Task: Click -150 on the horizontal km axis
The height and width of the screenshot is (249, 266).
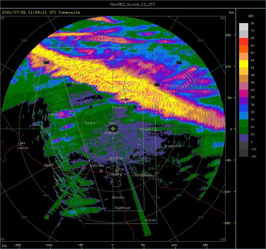Action: pyautogui.click(x=17, y=245)
